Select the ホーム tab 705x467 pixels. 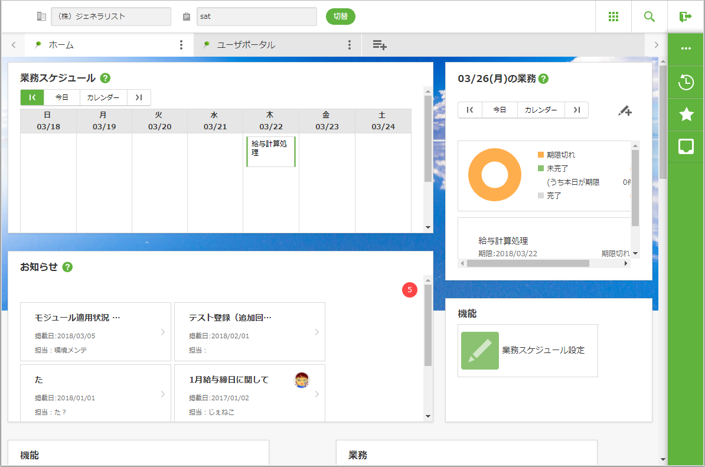click(61, 45)
